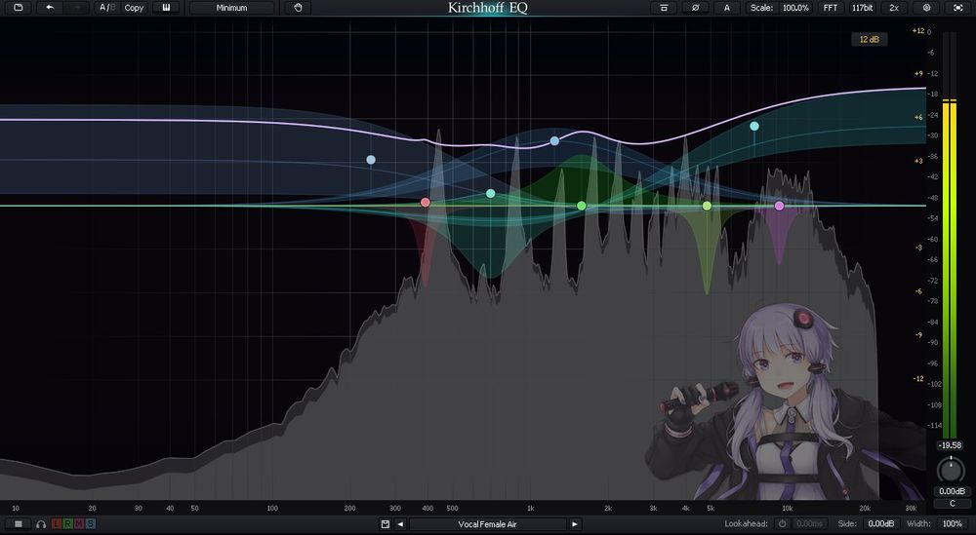Click the Width 100% value field

(952, 524)
